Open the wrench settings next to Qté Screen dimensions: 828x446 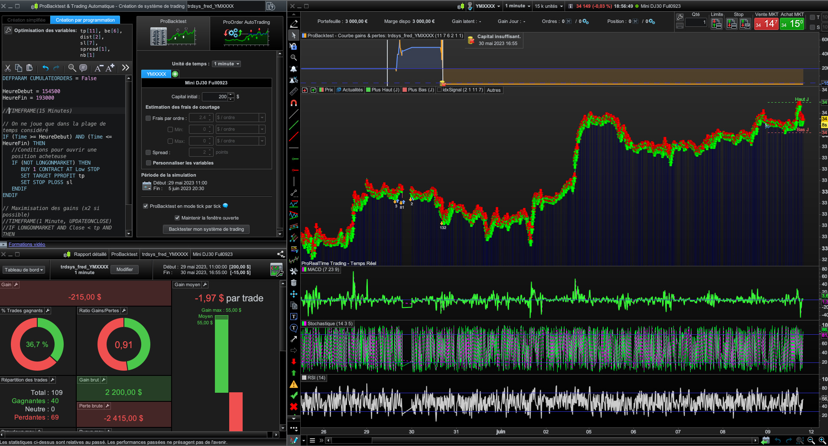click(680, 17)
